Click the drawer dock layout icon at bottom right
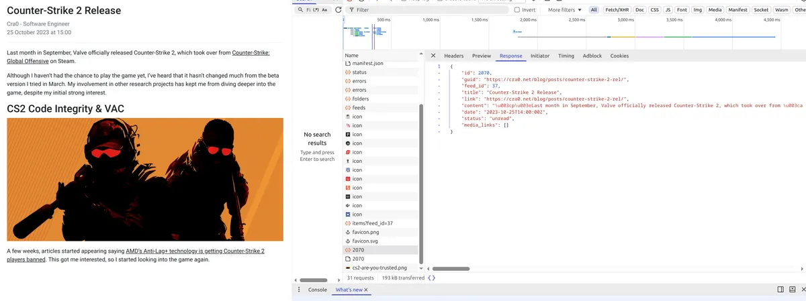806x301 pixels. click(x=781, y=290)
